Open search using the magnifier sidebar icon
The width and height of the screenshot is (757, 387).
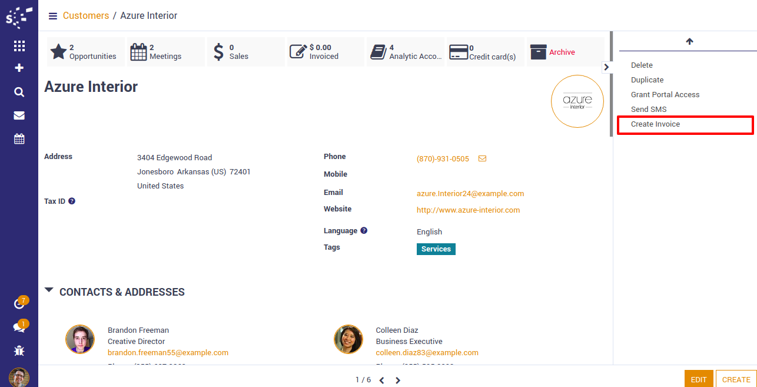coord(19,92)
